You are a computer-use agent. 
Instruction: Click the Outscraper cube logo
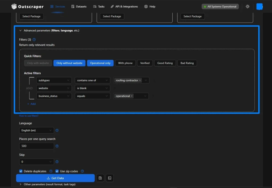pyautogui.click(x=14, y=6)
